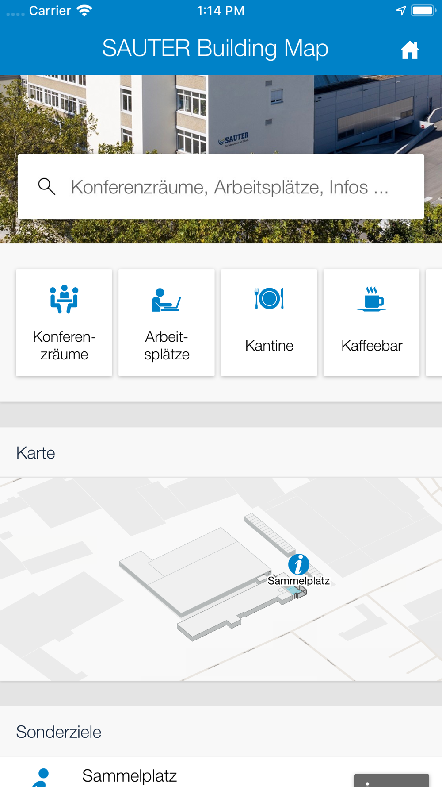Viewport: 442px width, 787px height.
Task: Tap the SAUTER Building Map title
Action: (215, 48)
